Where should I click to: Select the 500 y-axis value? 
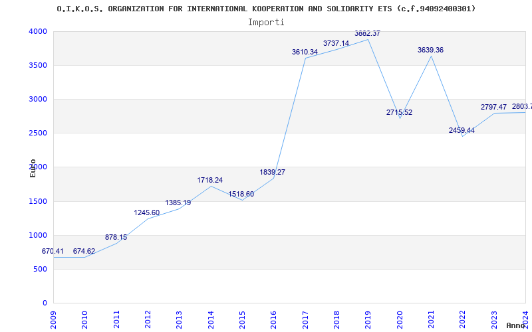(41, 270)
